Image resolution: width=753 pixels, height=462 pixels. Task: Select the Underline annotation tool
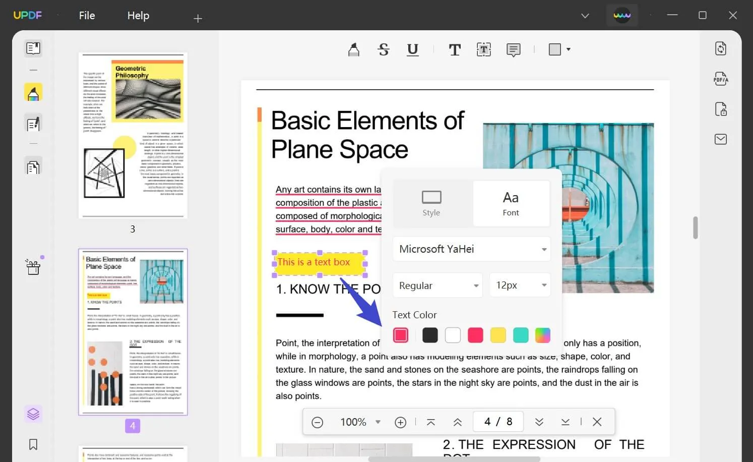(x=412, y=49)
